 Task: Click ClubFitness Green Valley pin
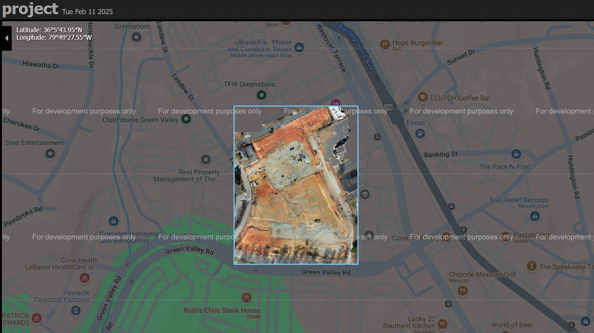(186, 119)
